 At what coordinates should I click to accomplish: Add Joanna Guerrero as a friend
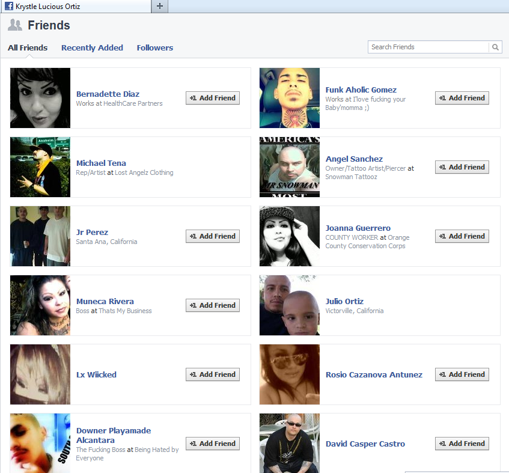(462, 236)
